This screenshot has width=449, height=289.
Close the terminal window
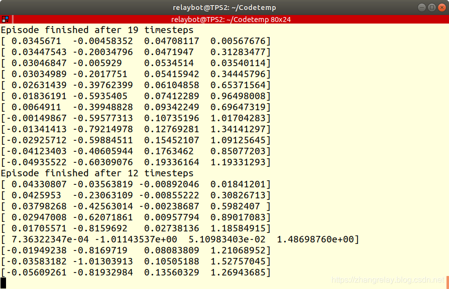[x=442, y=8]
